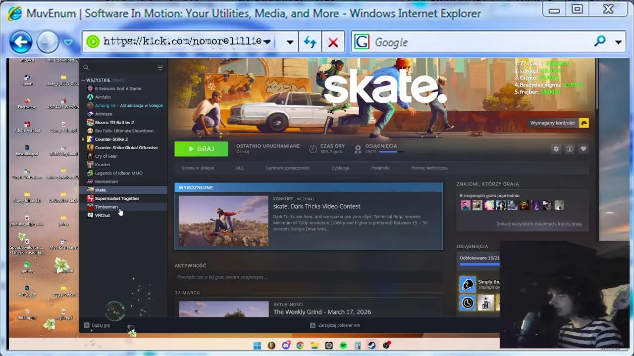Open Calculator from the taskbar
634x356 pixels.
click(358, 346)
